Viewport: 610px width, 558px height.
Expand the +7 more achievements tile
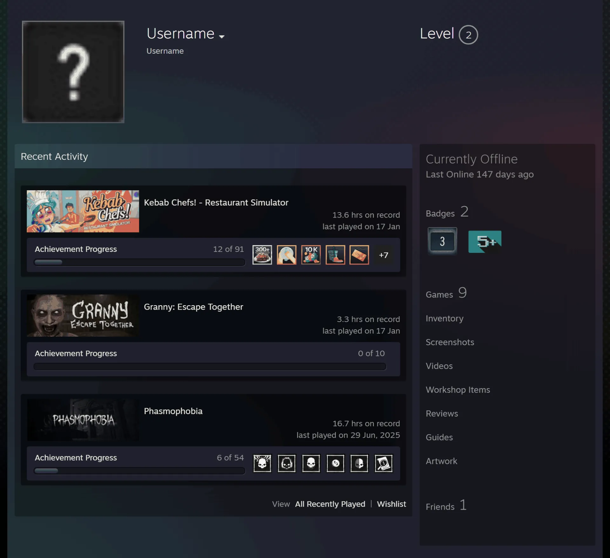(383, 255)
